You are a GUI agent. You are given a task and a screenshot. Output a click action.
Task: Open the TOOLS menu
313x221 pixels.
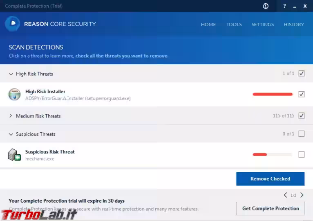click(234, 25)
